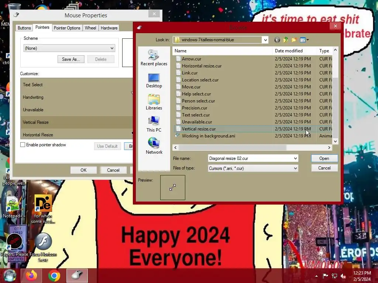The image size is (378, 283).
Task: Select Precision.cur file
Action: pyautogui.click(x=253, y=108)
